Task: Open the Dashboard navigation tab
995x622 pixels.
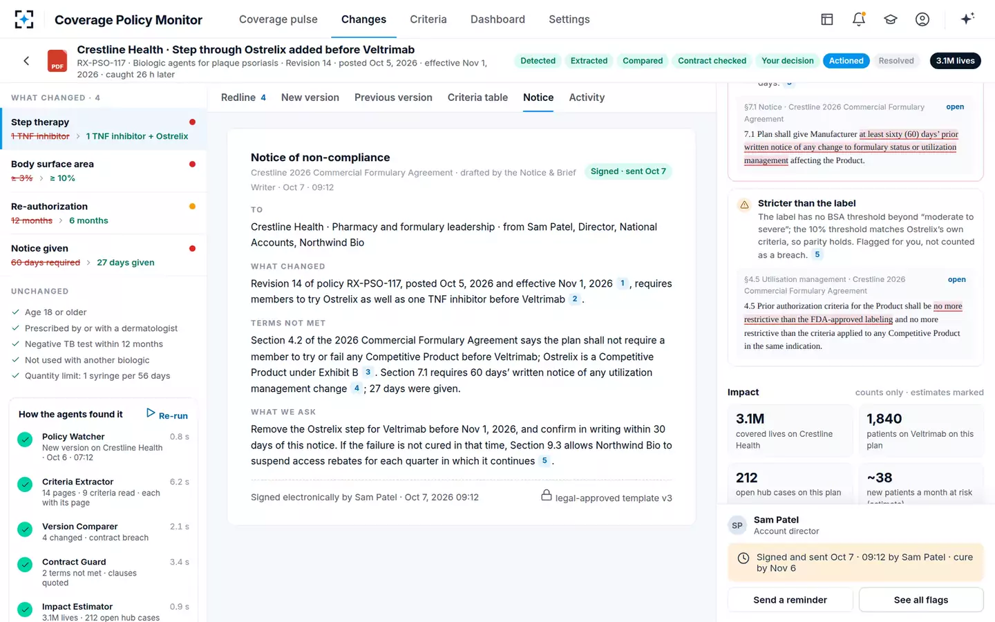Action: tap(497, 19)
